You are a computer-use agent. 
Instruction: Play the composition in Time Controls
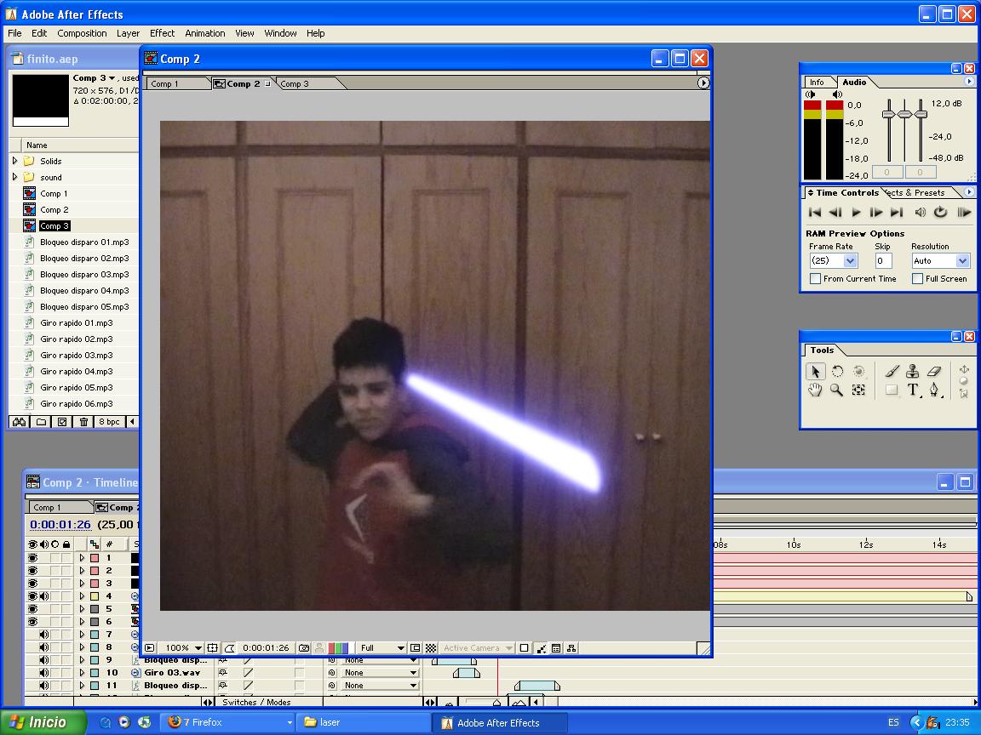(856, 213)
